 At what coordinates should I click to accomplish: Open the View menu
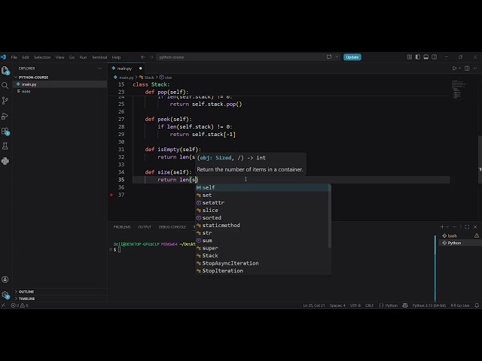[x=59, y=57]
